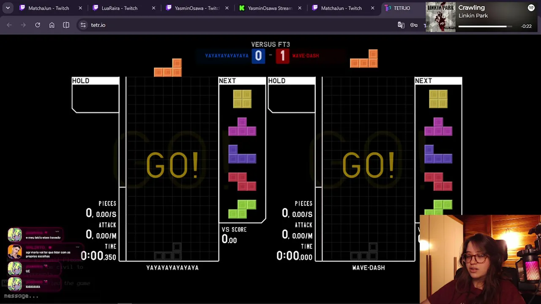This screenshot has width=541, height=304.
Task: Select blue J piece in YAYAYAYAYAYA's next queue
Action: [242, 154]
